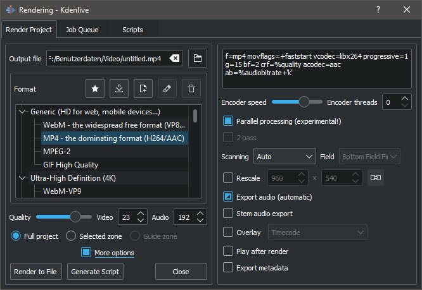
Task: Adjust the Encoder speed slider
Action: (304, 102)
